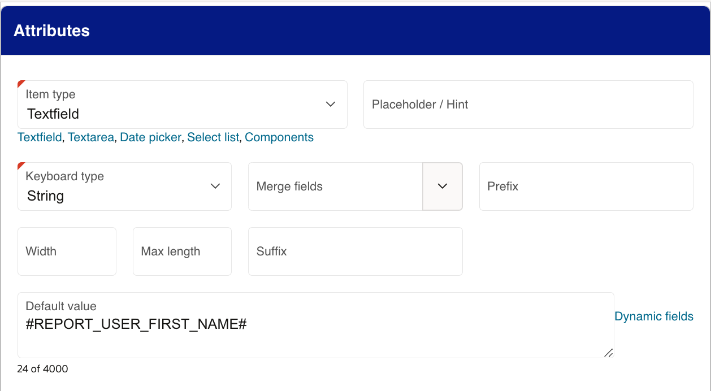
Task: Open the Components link
Action: pos(279,137)
